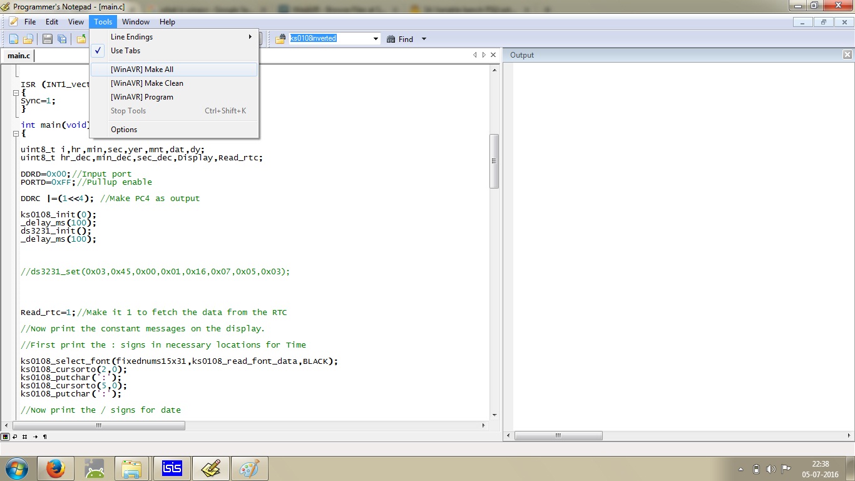Image resolution: width=855 pixels, height=481 pixels.
Task: Collapse the fold marker beside ISR block
Action: click(x=16, y=93)
